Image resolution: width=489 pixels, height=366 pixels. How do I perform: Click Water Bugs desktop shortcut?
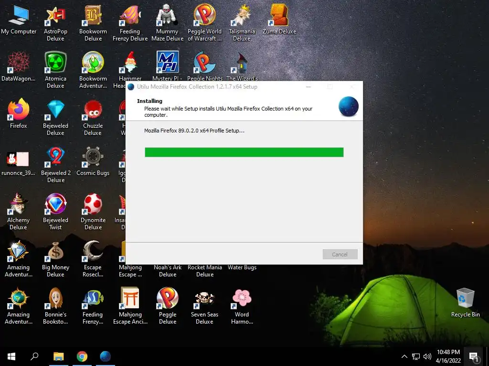(x=242, y=267)
